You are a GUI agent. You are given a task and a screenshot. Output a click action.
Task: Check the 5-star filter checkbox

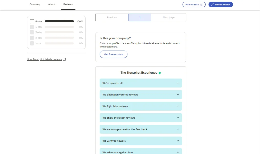click(x=32, y=21)
